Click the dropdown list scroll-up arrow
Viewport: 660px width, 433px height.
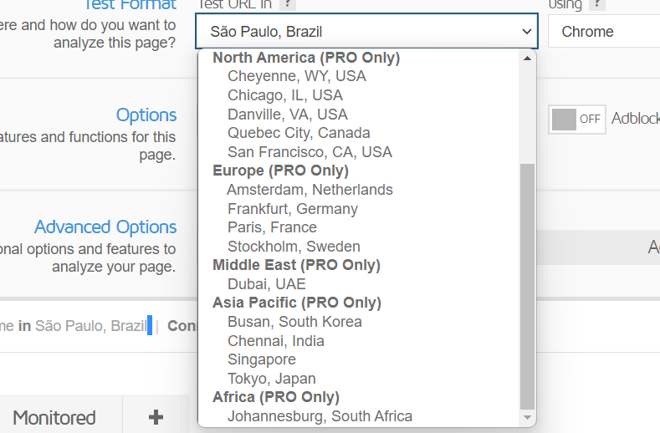[527, 59]
